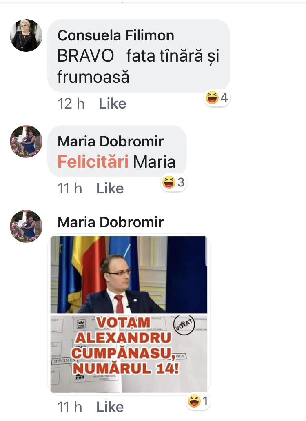Like the 'Felicitări Maria' comment
The width and height of the screenshot is (306, 421).
pos(110,188)
